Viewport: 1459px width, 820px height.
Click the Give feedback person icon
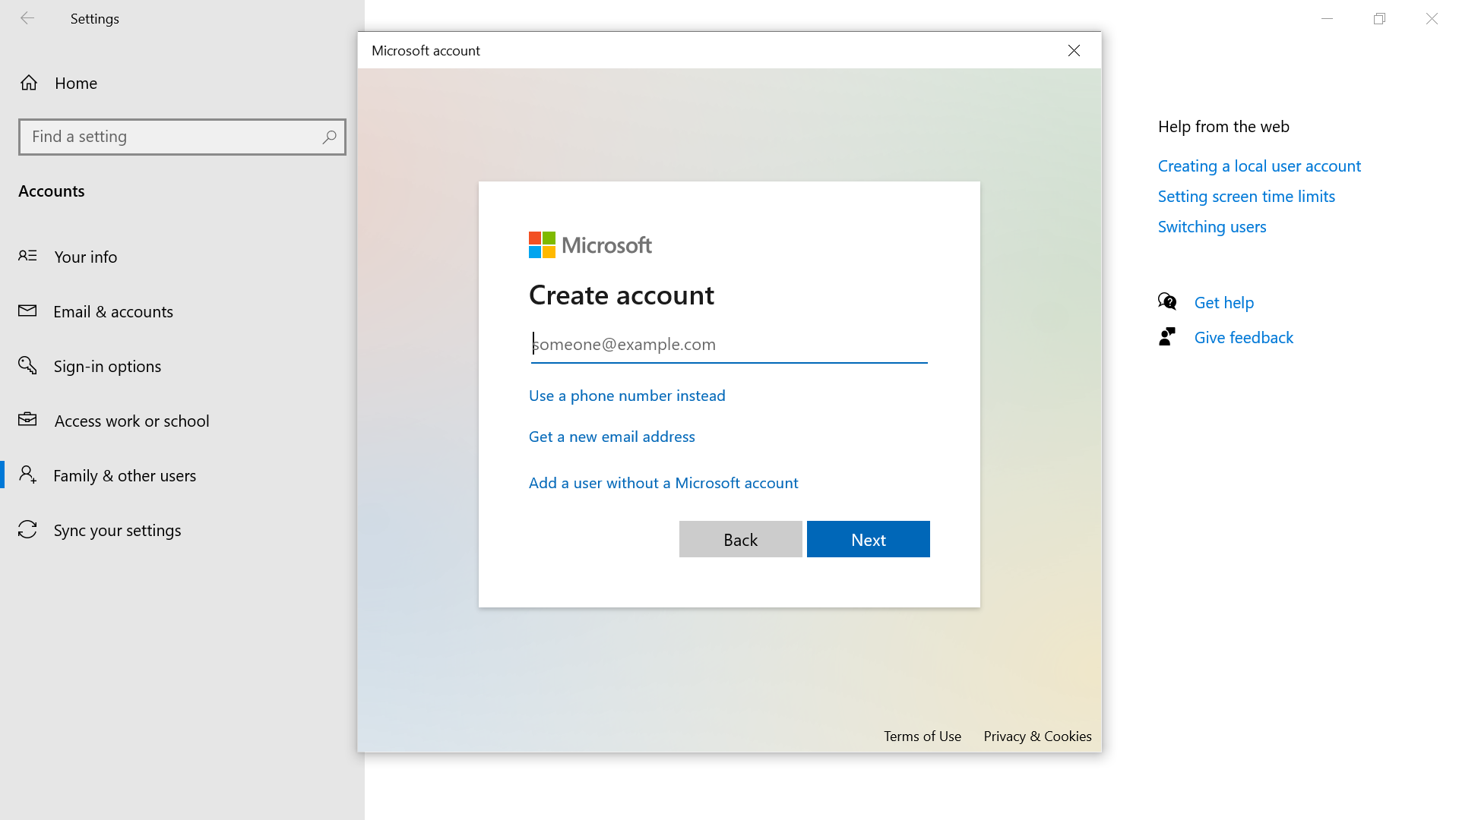tap(1167, 336)
